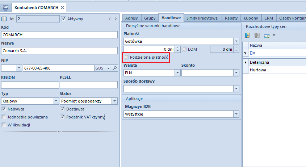Open the Status Podmiot gospodarczy dropdown
The image size is (306, 167).
114,101
